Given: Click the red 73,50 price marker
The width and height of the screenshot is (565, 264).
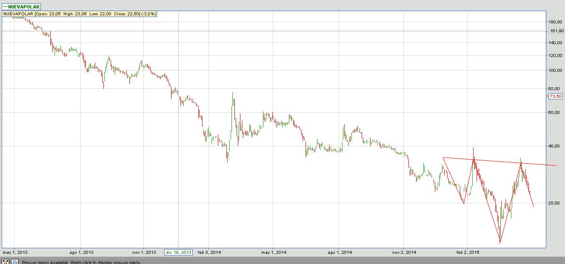Looking at the screenshot, I should coord(556,97).
